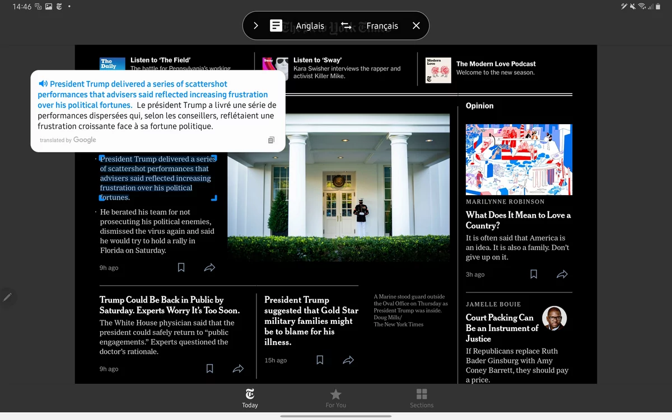Tap the mute sound icon in status bar
Viewport: 672px width, 420px height.
click(633, 7)
